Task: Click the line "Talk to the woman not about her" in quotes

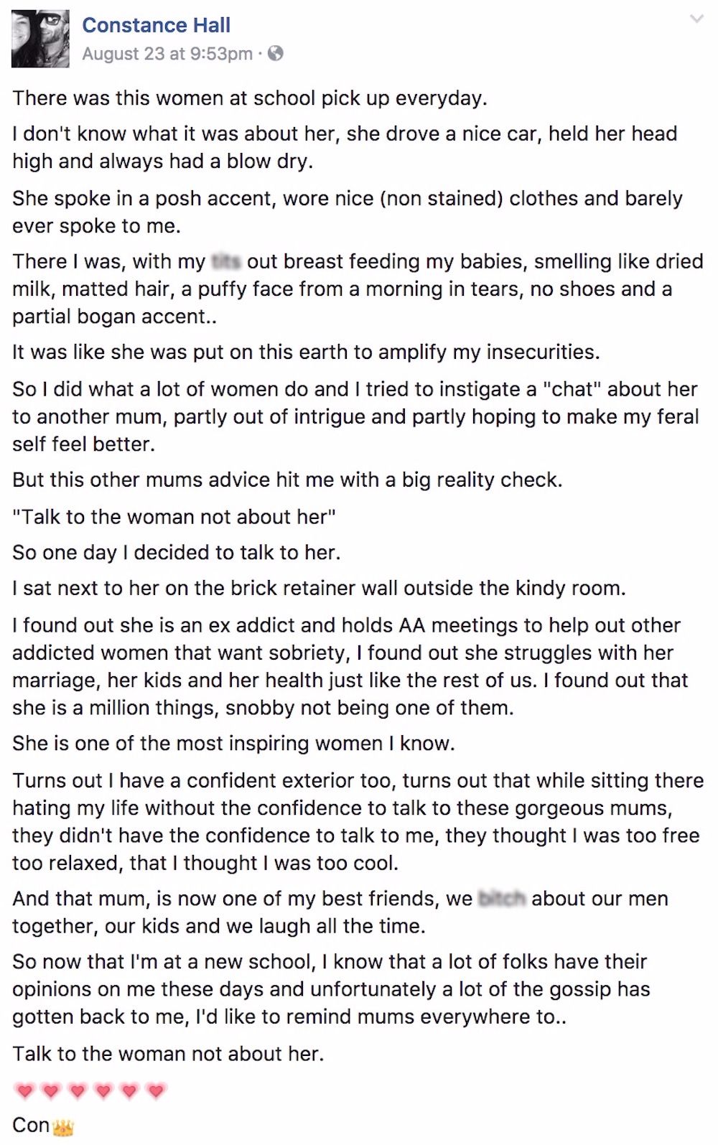Action: pos(174,517)
